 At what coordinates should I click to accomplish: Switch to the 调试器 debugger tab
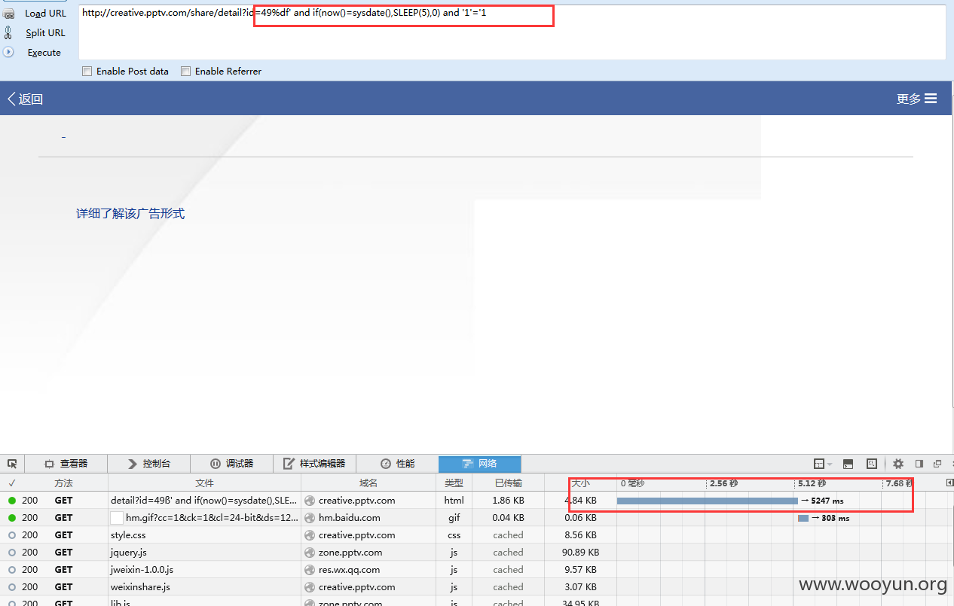click(231, 464)
